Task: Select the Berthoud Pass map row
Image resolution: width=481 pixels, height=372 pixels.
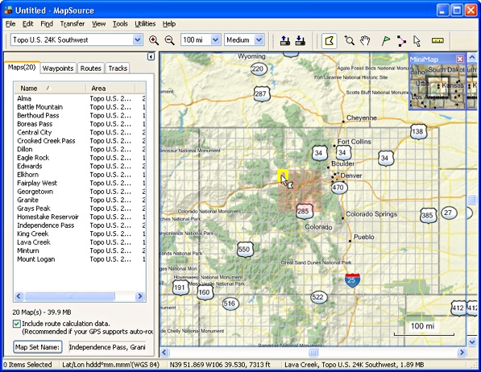Action: click(x=80, y=115)
